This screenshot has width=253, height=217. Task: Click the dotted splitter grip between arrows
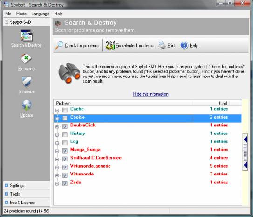pyautogui.click(x=245, y=152)
